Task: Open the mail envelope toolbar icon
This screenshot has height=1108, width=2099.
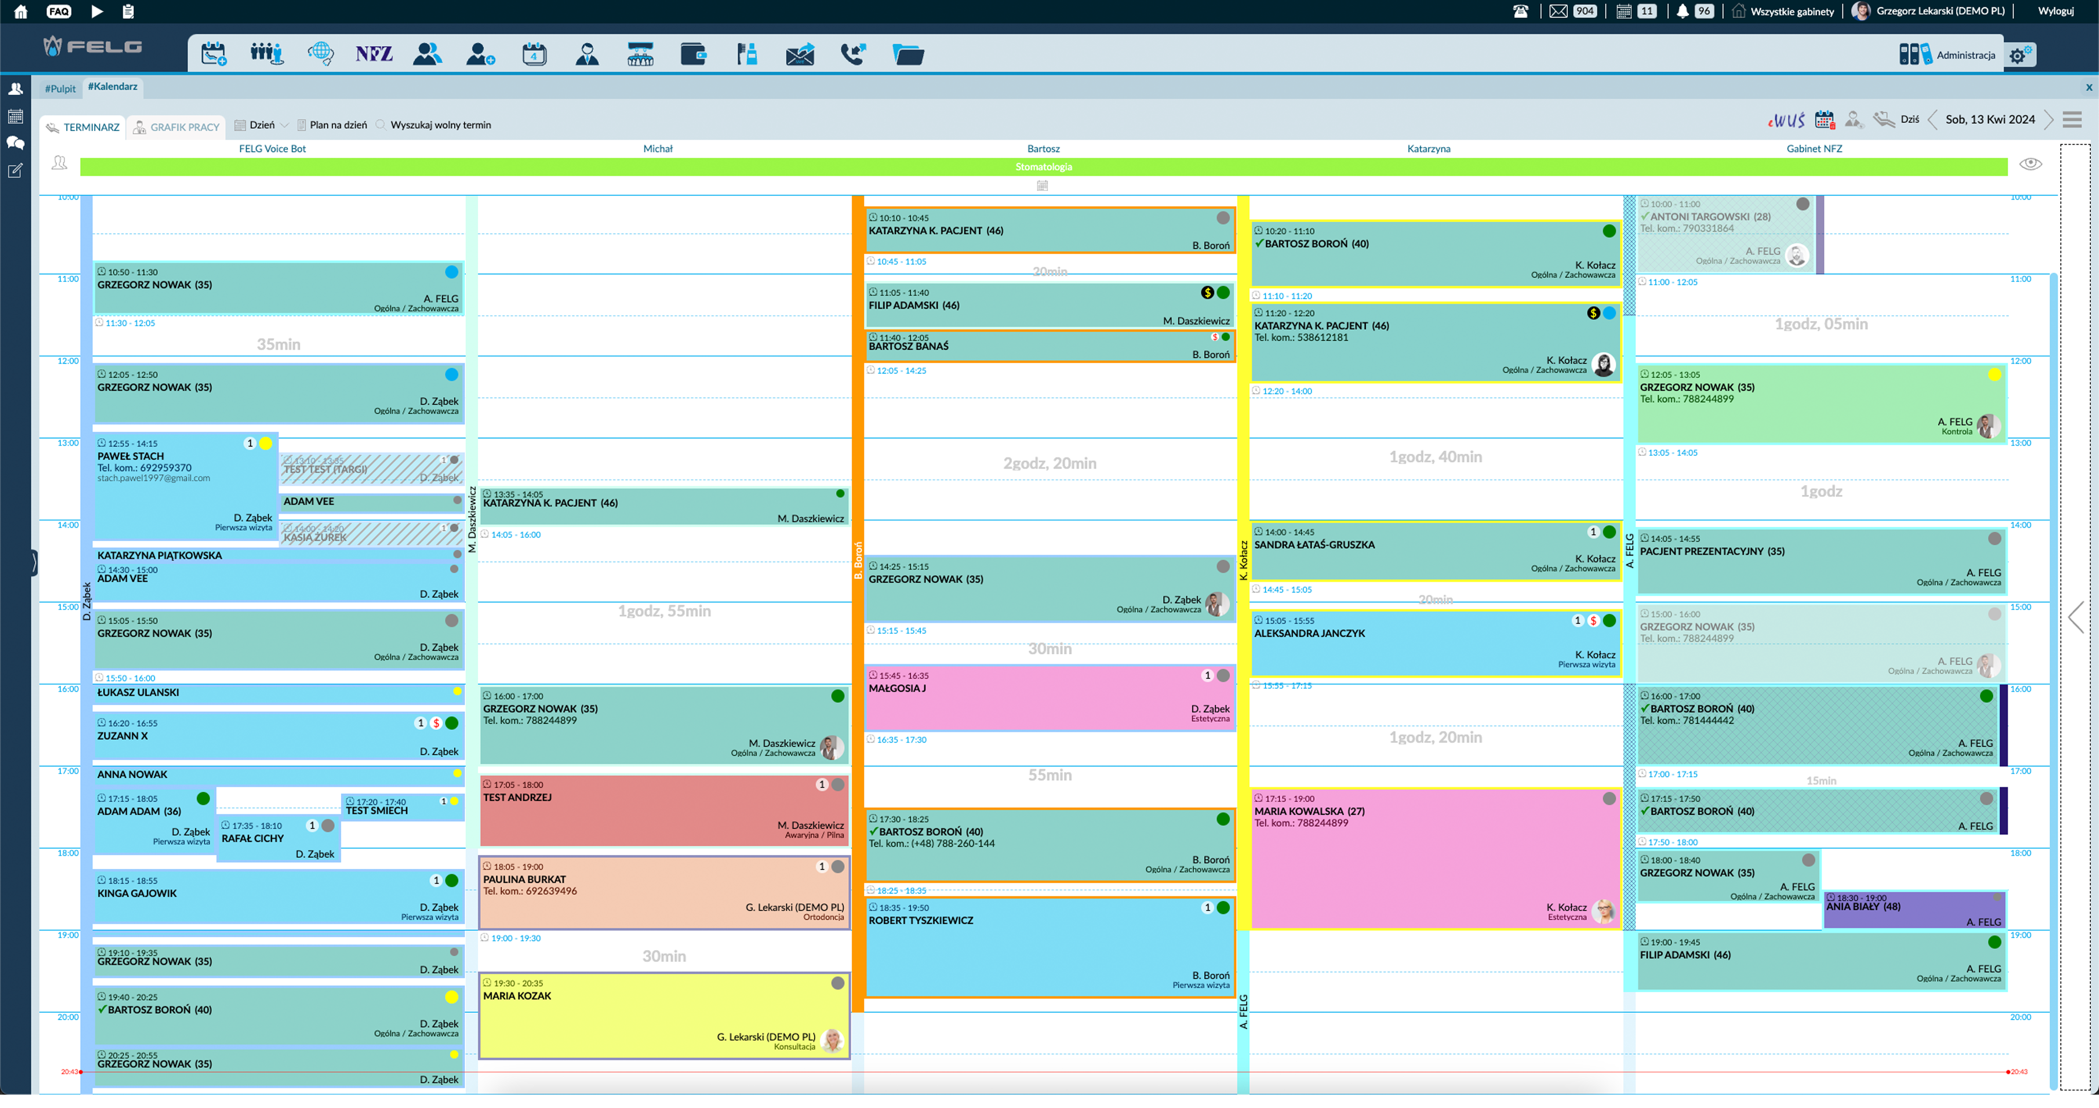Action: click(x=800, y=55)
